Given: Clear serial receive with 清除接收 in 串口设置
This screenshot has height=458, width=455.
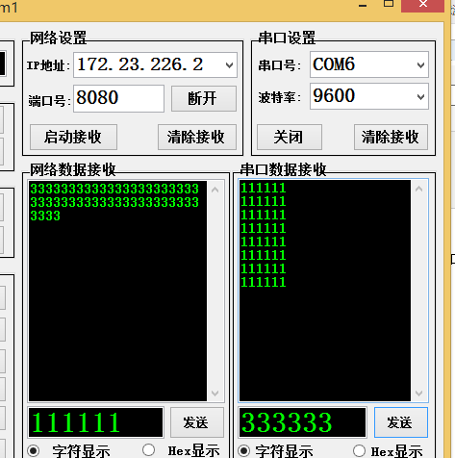Looking at the screenshot, I should pos(391,137).
